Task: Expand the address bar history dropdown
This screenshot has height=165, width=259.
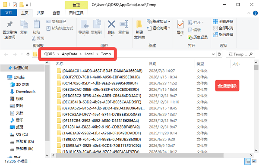Action: [x=213, y=54]
